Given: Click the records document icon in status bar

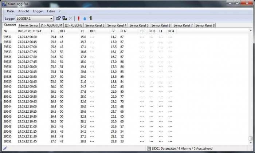Looking at the screenshot, I should [149, 148].
